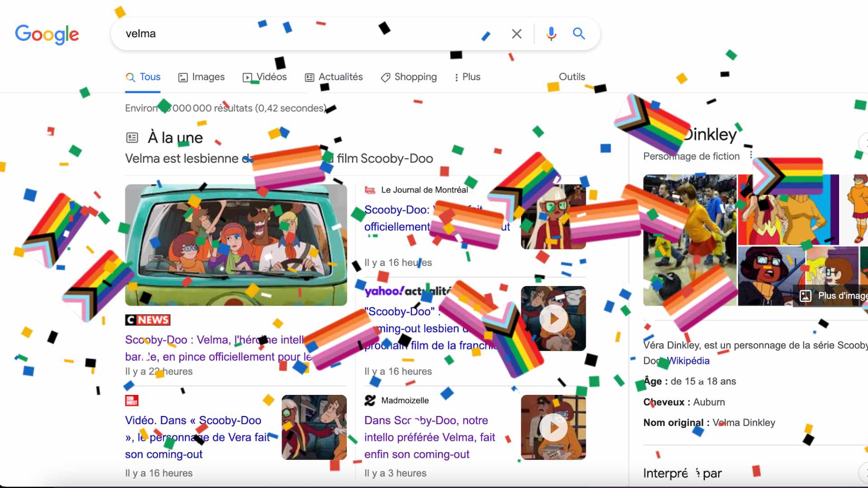Open the three-dot options beside Personnage de fiction
868x488 pixels.
(751, 155)
